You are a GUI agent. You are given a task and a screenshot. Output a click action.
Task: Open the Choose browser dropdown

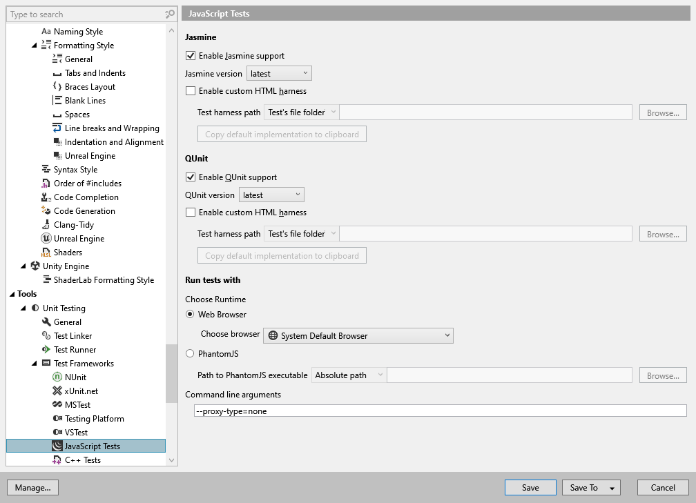(x=358, y=335)
